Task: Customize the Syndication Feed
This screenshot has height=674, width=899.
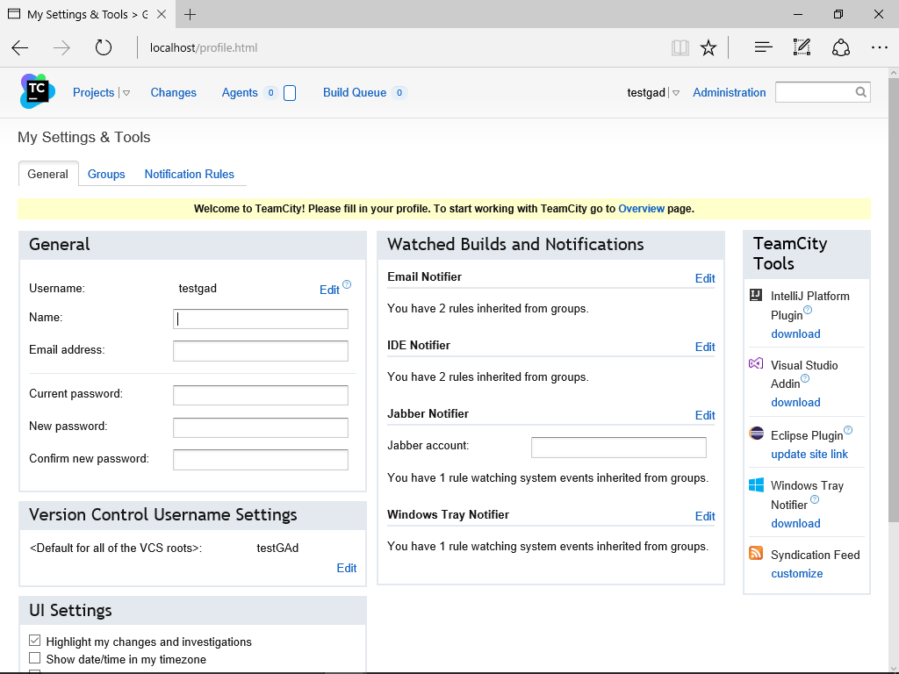Action: pos(796,574)
